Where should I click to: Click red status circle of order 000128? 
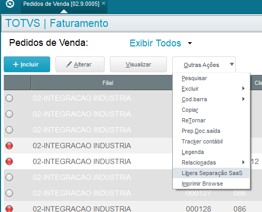[x=9, y=208]
